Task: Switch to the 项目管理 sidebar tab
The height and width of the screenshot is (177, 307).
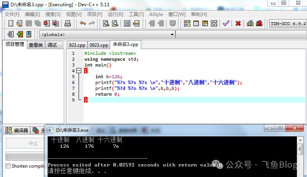Action: point(15,44)
